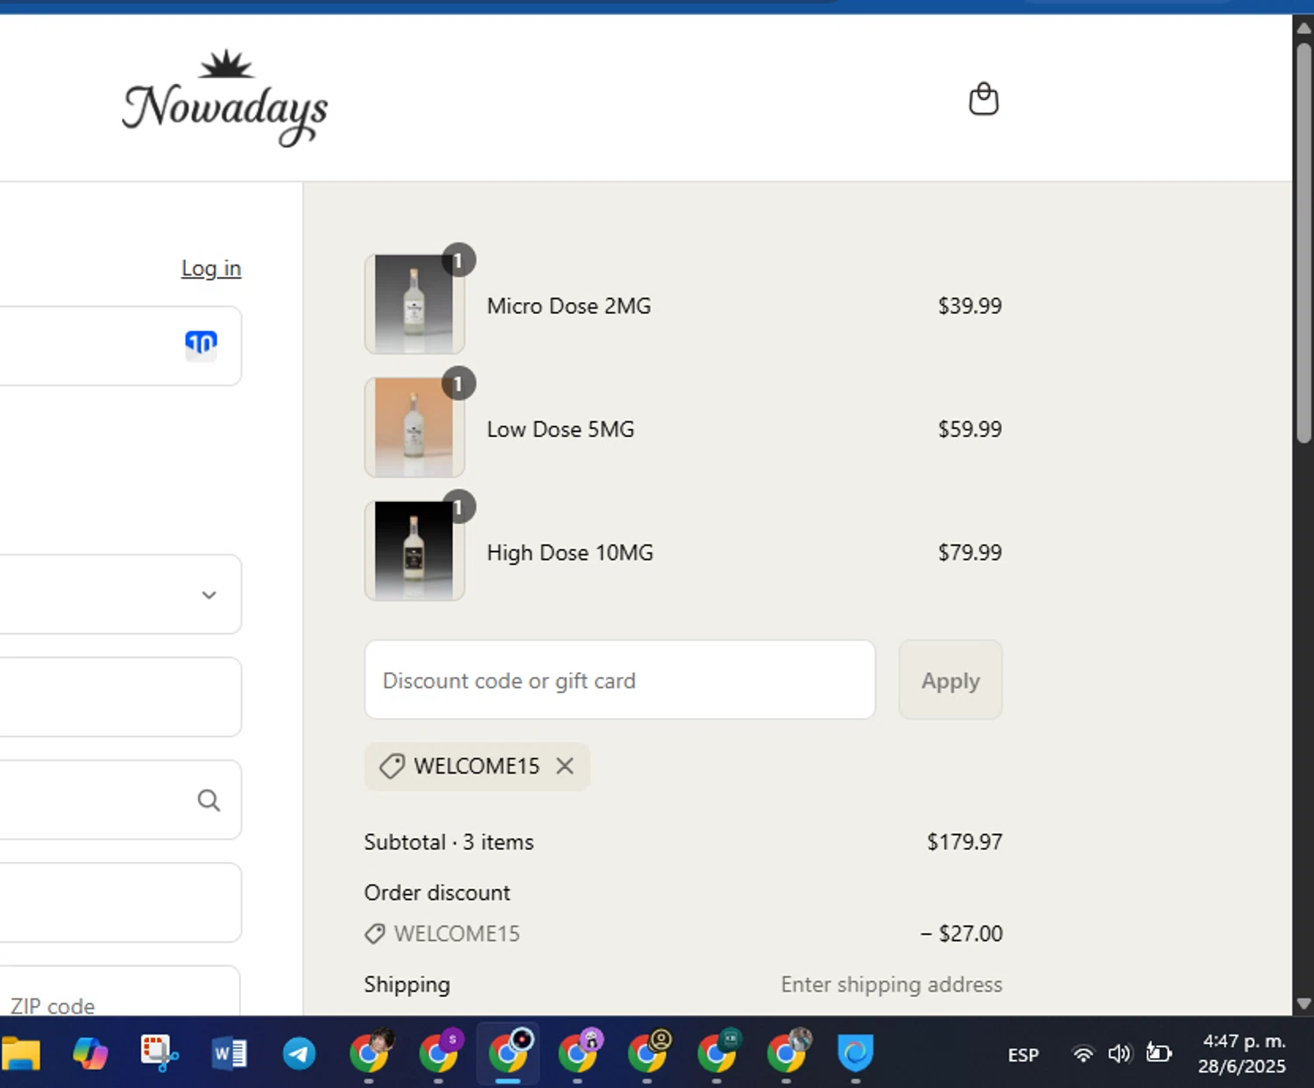The image size is (1314, 1088).
Task: Focus the Discount code or gift card field
Action: pos(620,680)
